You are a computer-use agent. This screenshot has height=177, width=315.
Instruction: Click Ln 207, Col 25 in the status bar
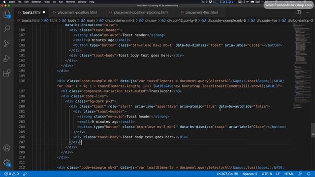[227, 174]
